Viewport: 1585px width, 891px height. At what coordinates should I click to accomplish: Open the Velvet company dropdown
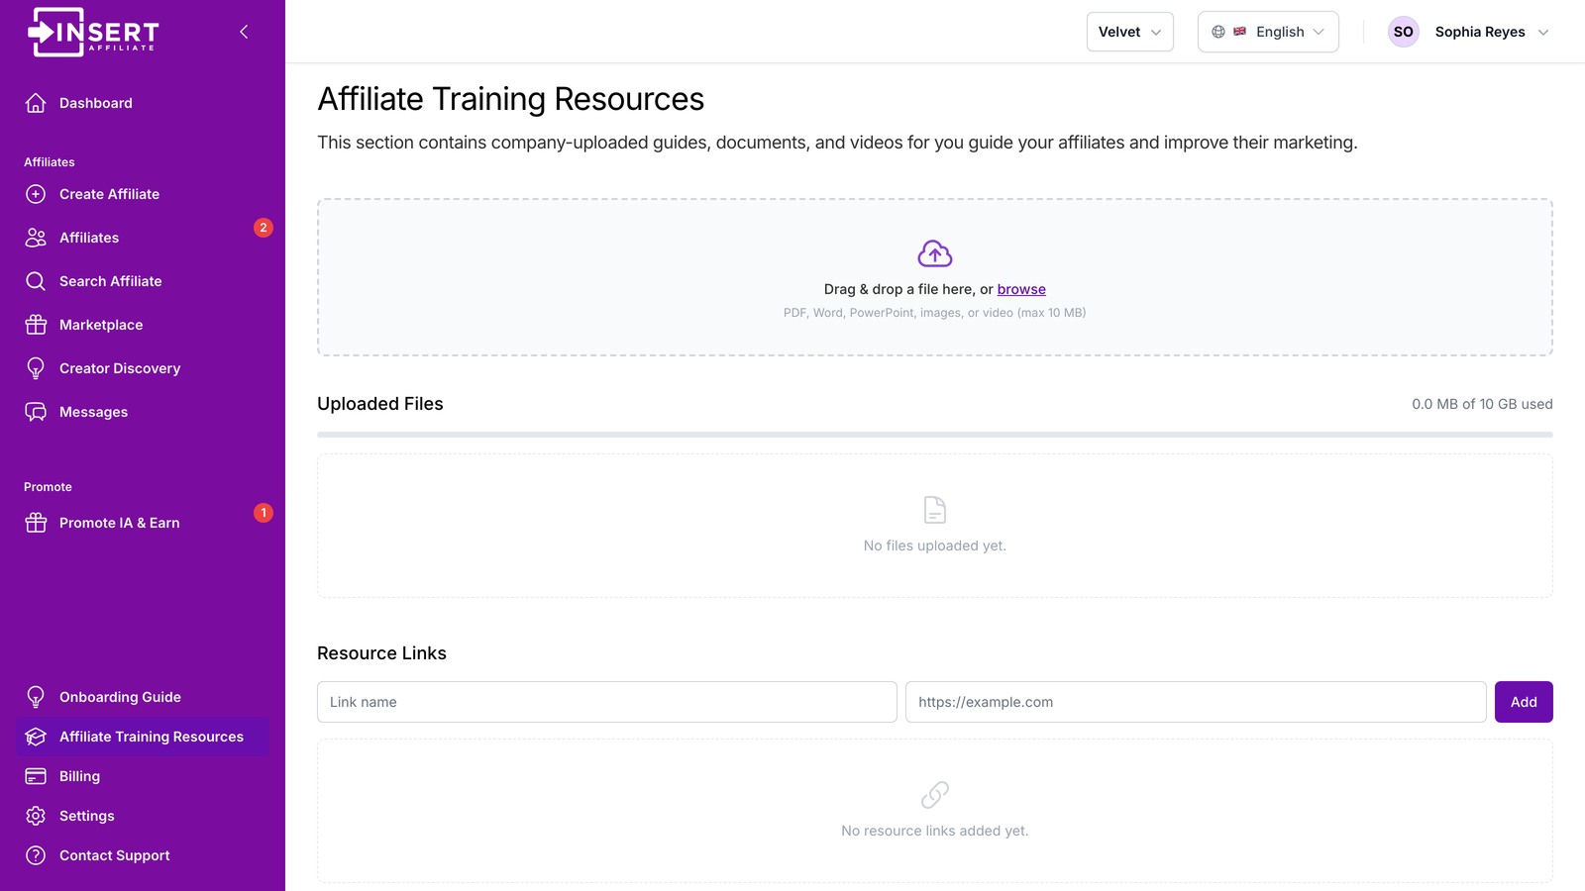[1130, 32]
